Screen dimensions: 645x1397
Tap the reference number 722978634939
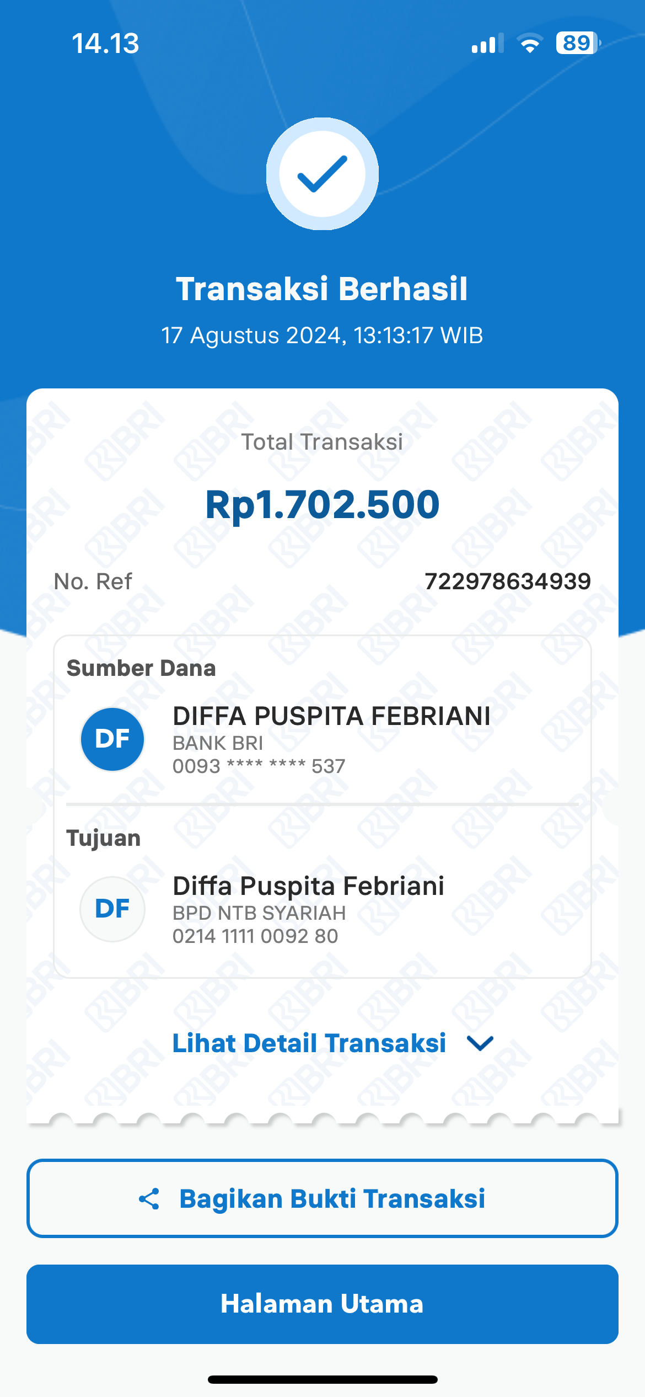(x=507, y=582)
